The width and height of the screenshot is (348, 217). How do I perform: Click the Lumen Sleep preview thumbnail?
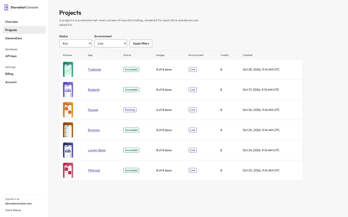coord(68,150)
